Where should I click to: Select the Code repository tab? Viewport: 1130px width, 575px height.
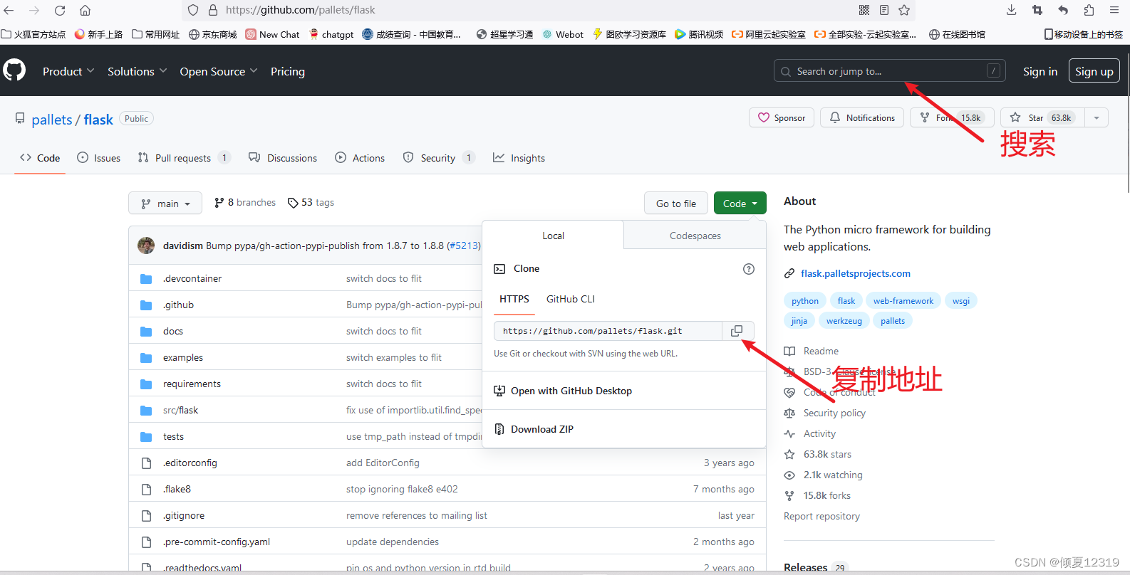(x=40, y=158)
